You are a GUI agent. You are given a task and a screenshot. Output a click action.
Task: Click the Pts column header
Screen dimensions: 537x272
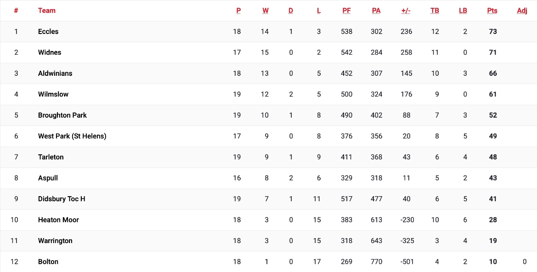click(492, 11)
